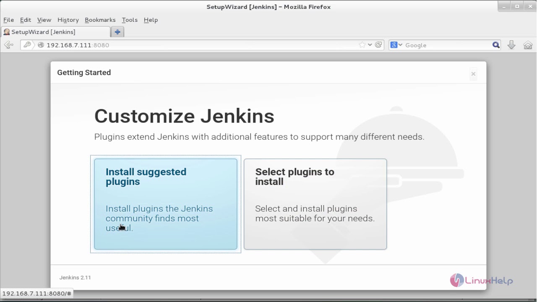The height and width of the screenshot is (302, 537).
Task: Open the Tools menu
Action: [x=130, y=20]
